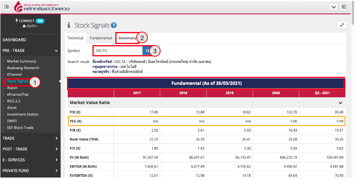The image size is (356, 181).
Task: Expand the TRADE menu section
Action: click(56, 138)
